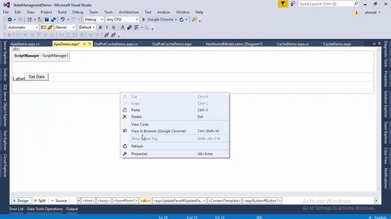This screenshot has height=219, width=391.
Task: Switch to Design view
Action: pos(21,201)
